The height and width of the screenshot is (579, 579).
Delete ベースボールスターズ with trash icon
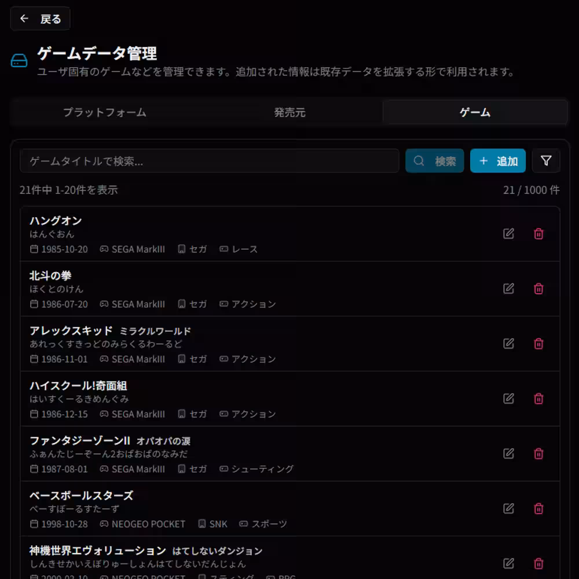coord(538,509)
